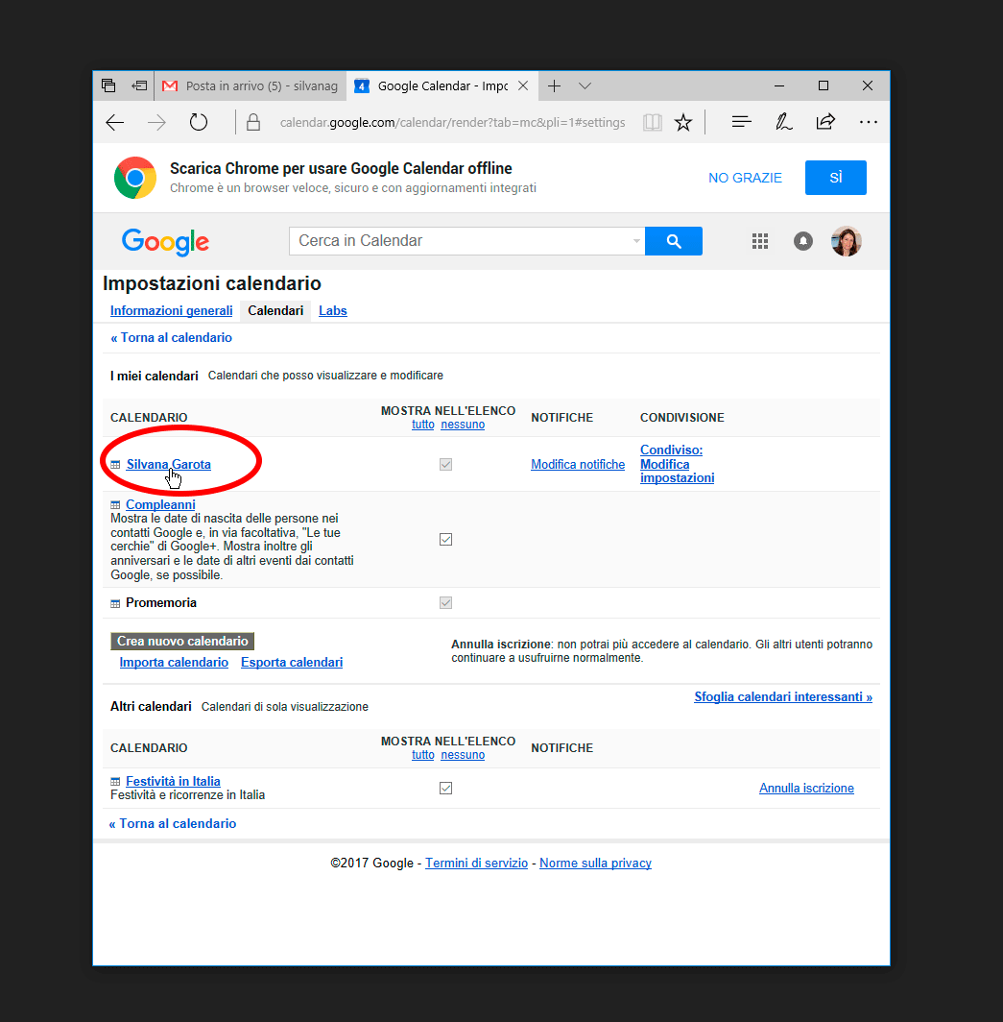The width and height of the screenshot is (1003, 1022).
Task: Open the Google apps grid icon
Action: (760, 241)
